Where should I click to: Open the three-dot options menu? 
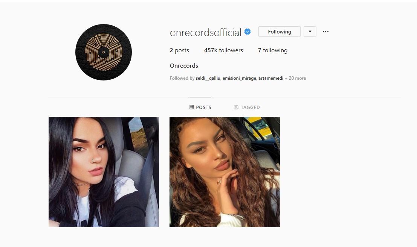point(325,32)
